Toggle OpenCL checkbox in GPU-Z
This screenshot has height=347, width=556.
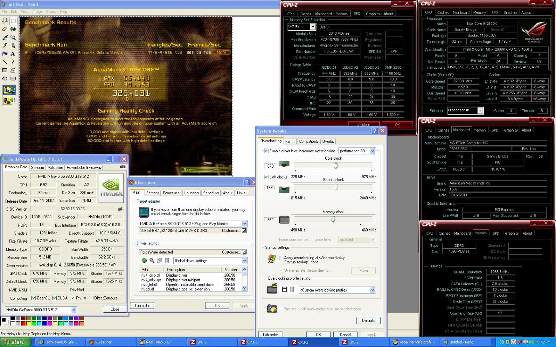tap(33, 298)
